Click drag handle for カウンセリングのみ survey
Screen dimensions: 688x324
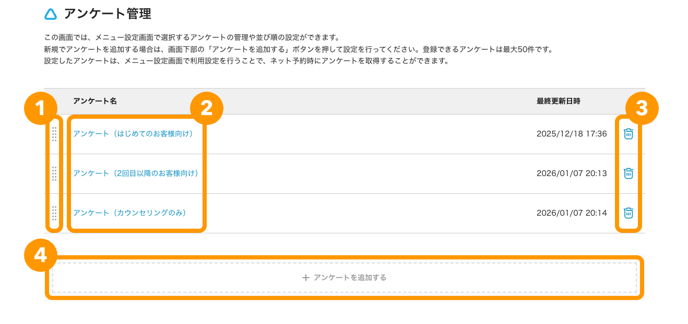54,213
